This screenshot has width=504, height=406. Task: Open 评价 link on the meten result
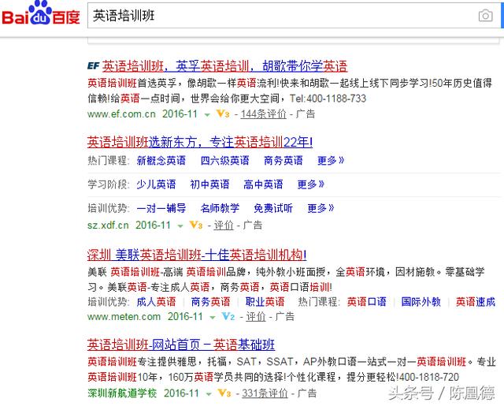click(x=256, y=317)
